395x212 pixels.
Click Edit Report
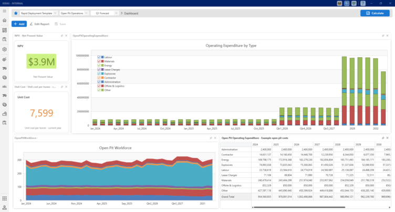[x=39, y=24]
